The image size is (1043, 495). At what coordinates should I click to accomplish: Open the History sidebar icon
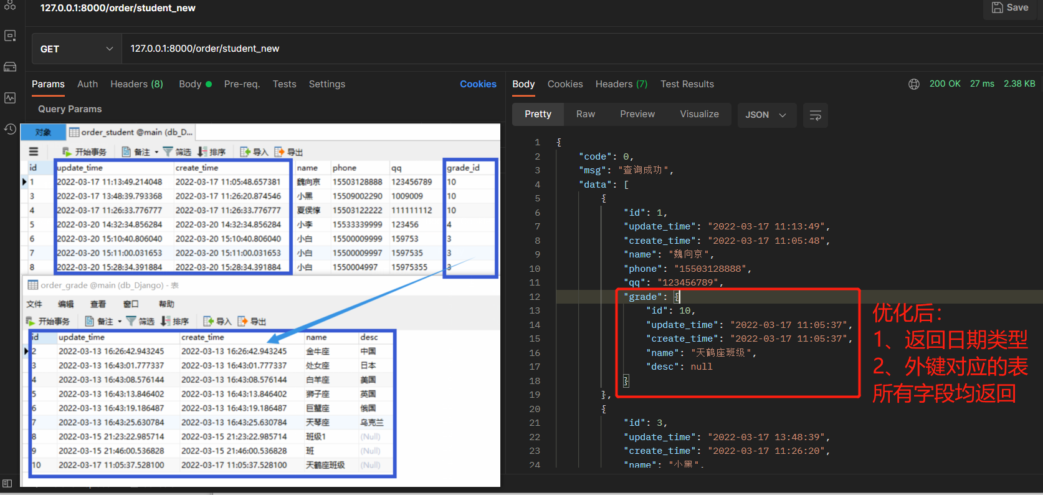tap(10, 129)
